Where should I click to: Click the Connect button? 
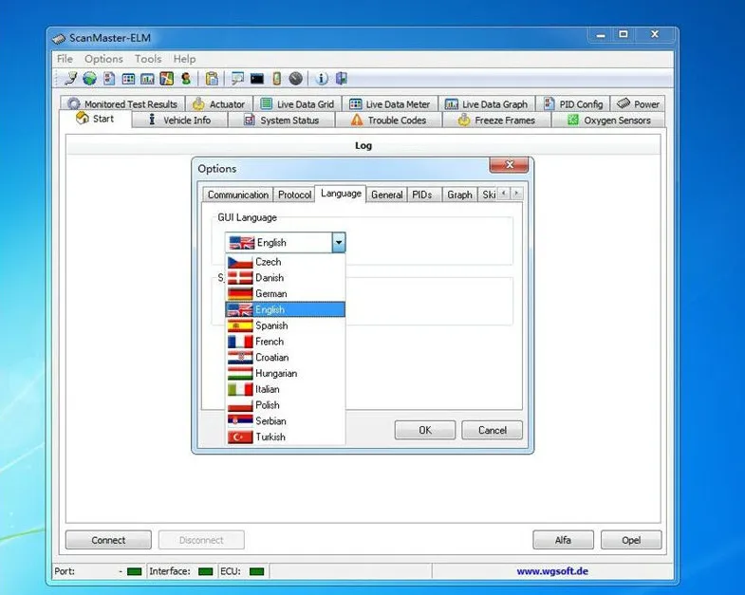[108, 540]
